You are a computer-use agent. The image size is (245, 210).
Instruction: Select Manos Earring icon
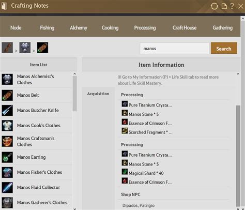pyautogui.click(x=7, y=157)
